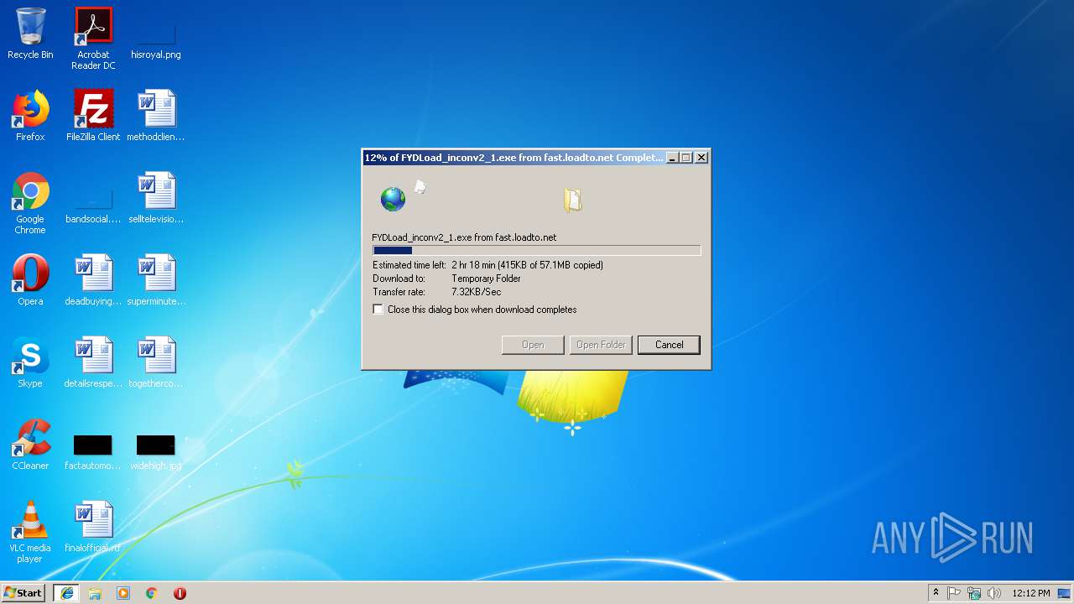Click Opera icon in taskbar

[x=180, y=593]
